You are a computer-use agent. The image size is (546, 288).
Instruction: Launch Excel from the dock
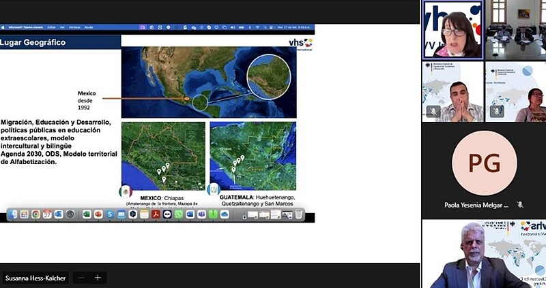[87, 214]
